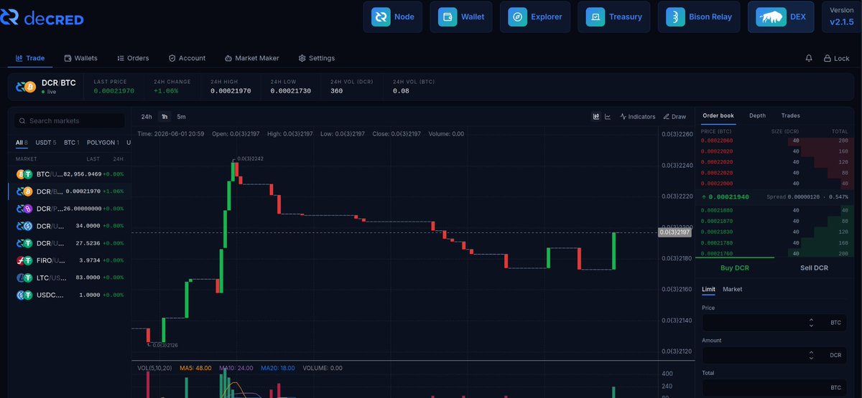
Task: Set chart interval to 24h
Action: tap(147, 116)
